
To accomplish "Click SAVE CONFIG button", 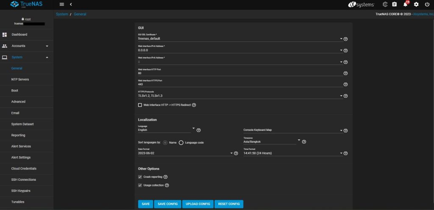I will click(168, 204).
